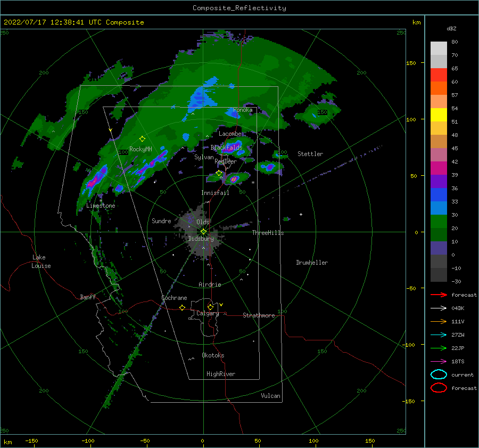The height and width of the screenshot is (448, 479).
Task: Click the 80 dBZ white color swatch
Action: [x=439, y=48]
